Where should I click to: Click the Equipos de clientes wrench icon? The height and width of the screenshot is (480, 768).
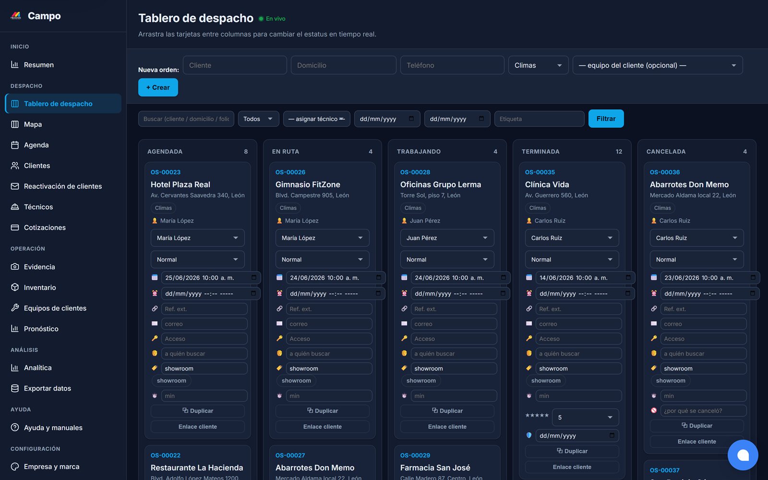point(15,308)
